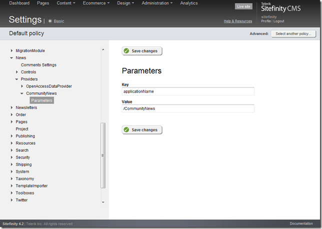
Task: Collapse the CommunityNews node
Action: click(22, 93)
